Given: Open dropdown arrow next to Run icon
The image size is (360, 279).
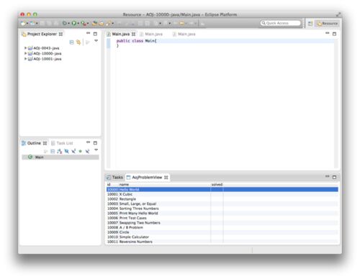Looking at the screenshot, I should click(78, 24).
